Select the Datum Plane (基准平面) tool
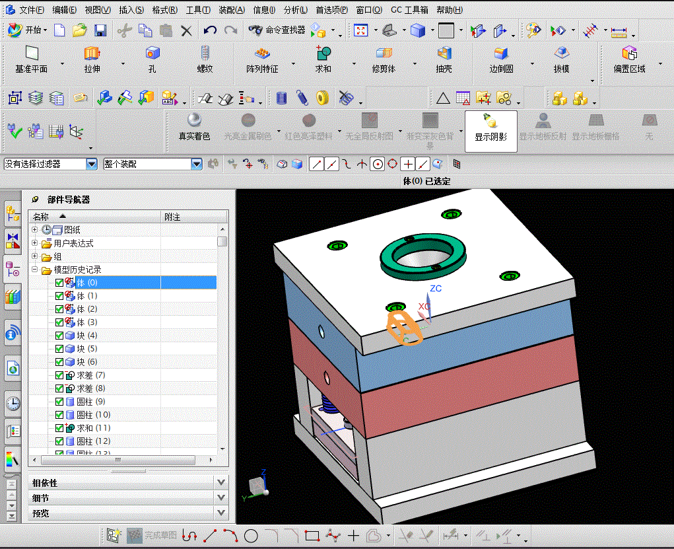Viewport: 674px width, 549px height. pyautogui.click(x=32, y=60)
